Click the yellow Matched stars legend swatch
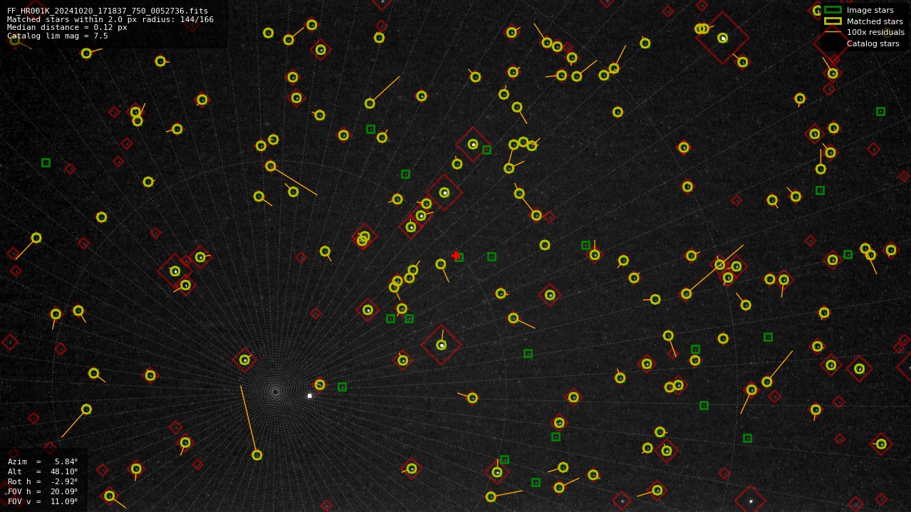911x512 pixels. pos(833,21)
